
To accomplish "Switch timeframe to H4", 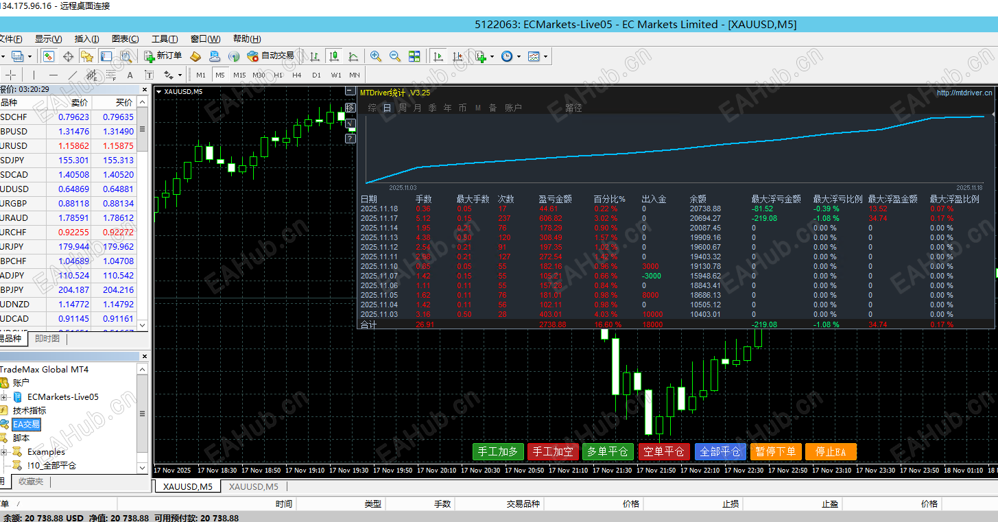I will 297,75.
